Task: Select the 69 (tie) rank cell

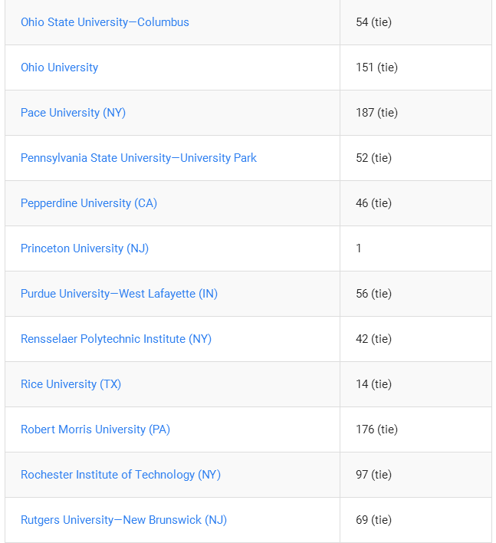Action: pyautogui.click(x=416, y=520)
